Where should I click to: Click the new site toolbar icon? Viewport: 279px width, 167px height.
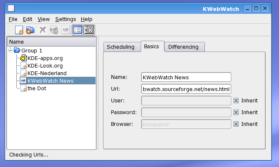pyautogui.click(x=19, y=30)
